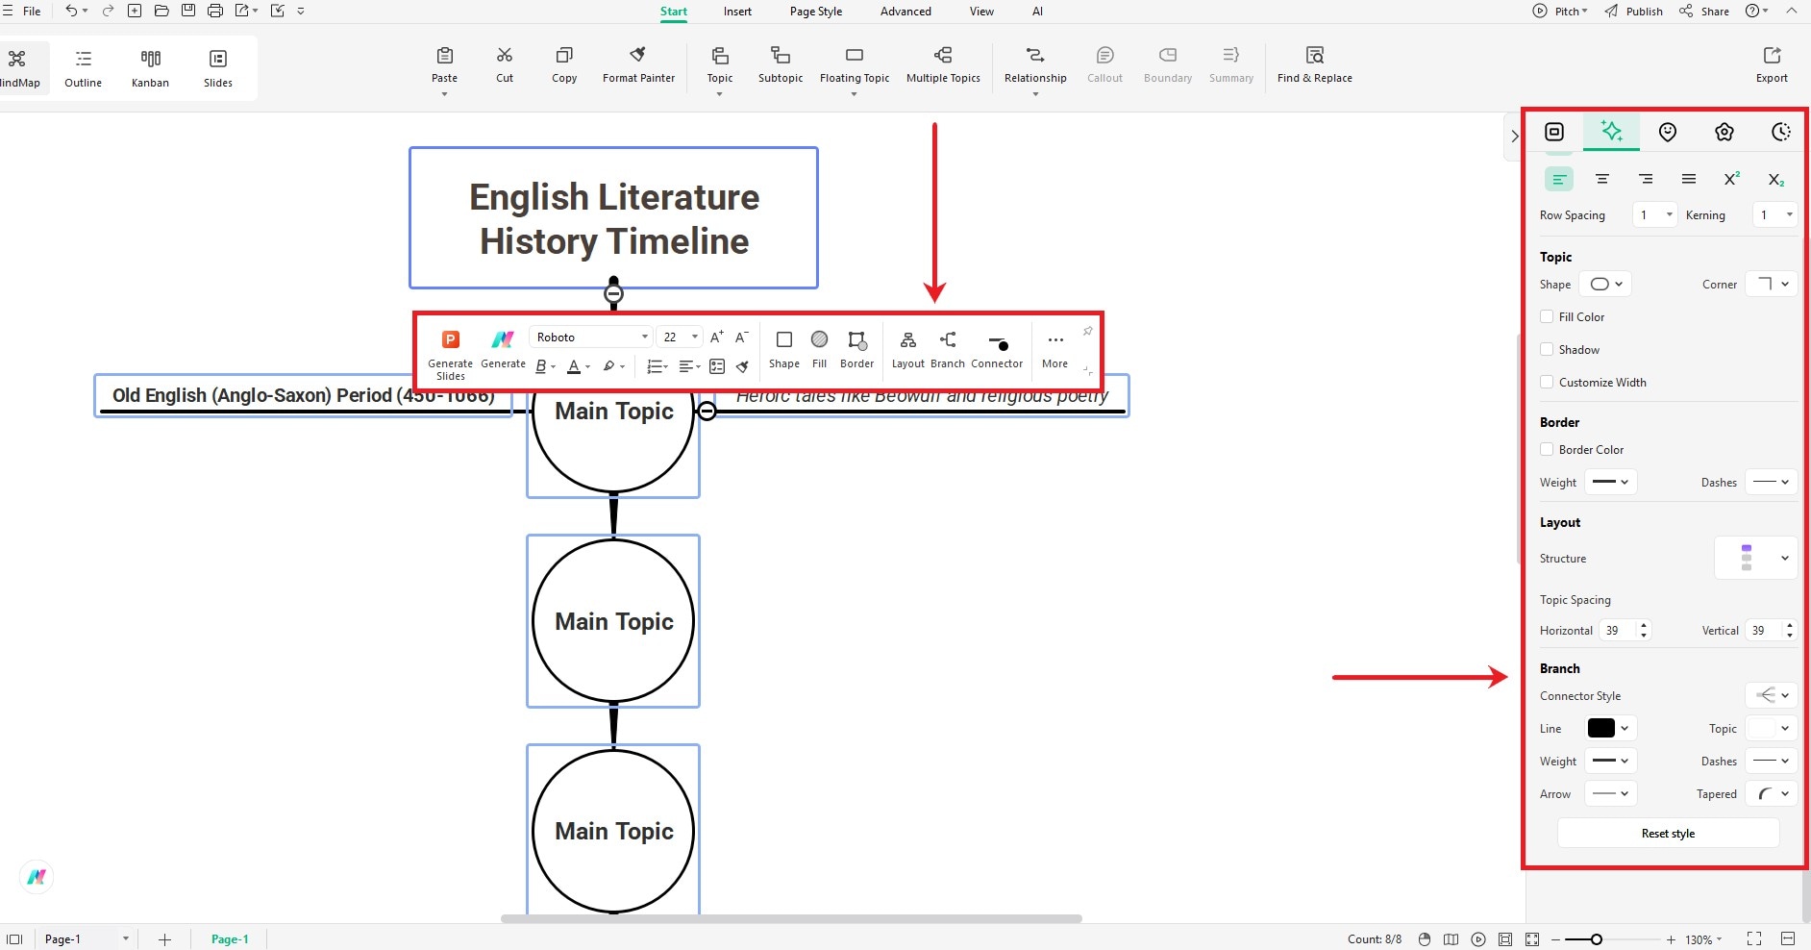Click More in floating toolbar
Image resolution: width=1811 pixels, height=950 pixels.
coord(1054,349)
